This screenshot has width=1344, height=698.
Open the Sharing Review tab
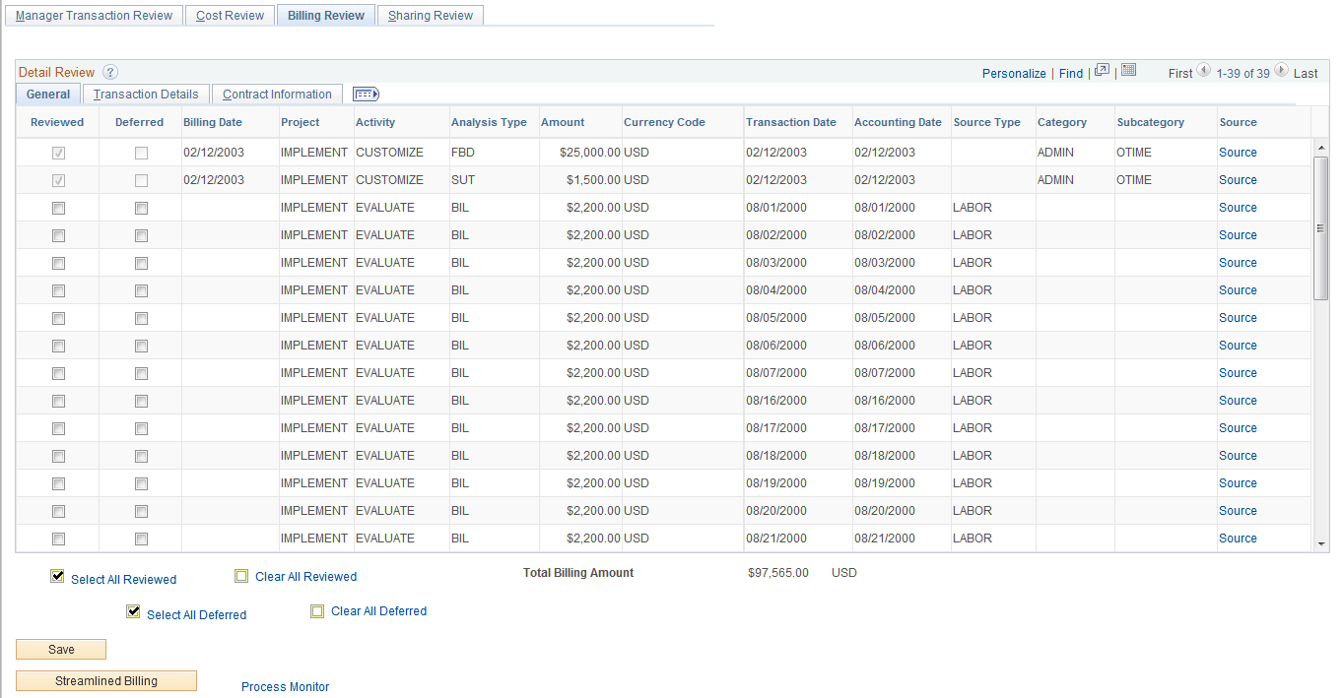430,15
